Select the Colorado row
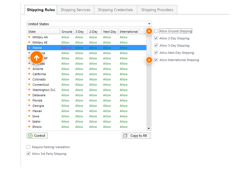 tap(87, 79)
